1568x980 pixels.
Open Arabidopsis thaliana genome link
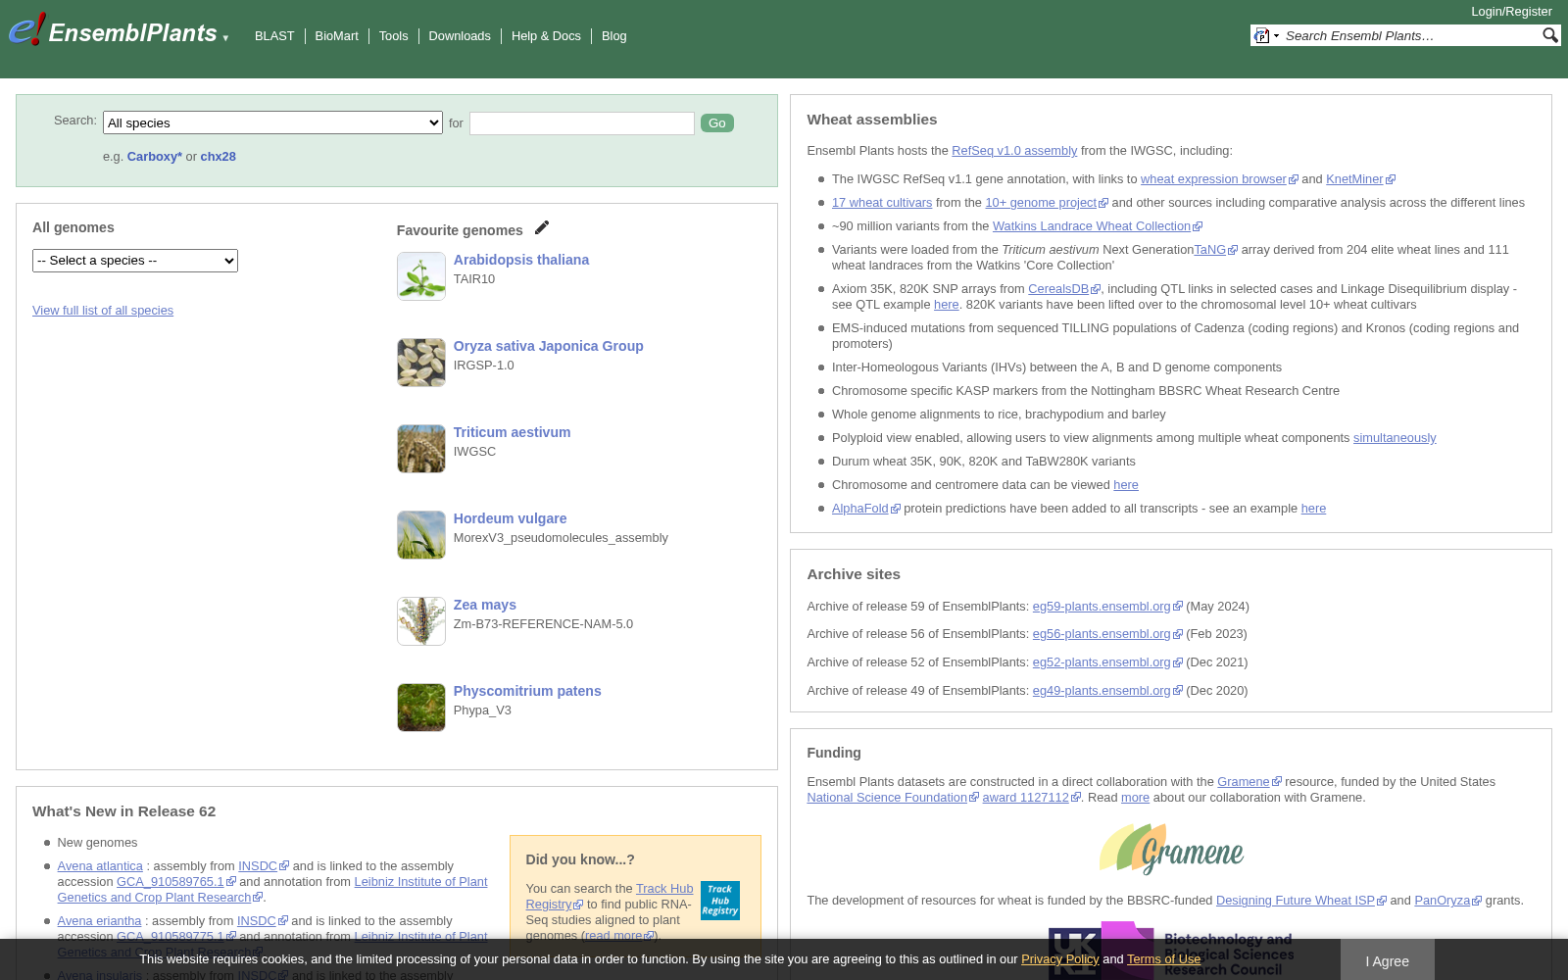pos(521,260)
